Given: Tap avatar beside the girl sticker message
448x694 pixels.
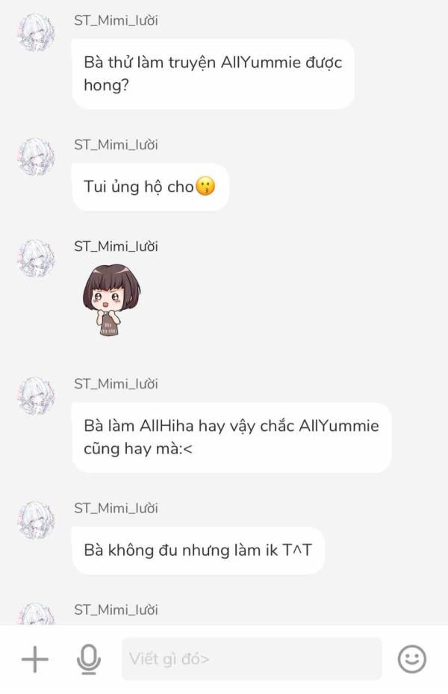Looking at the screenshot, I should click(x=36, y=259).
